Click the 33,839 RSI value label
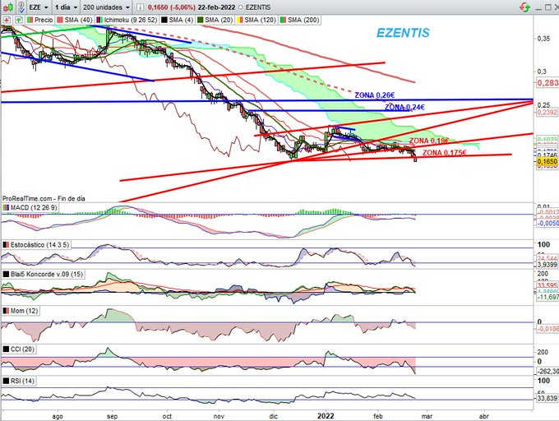This screenshot has width=559, height=421. [547, 398]
